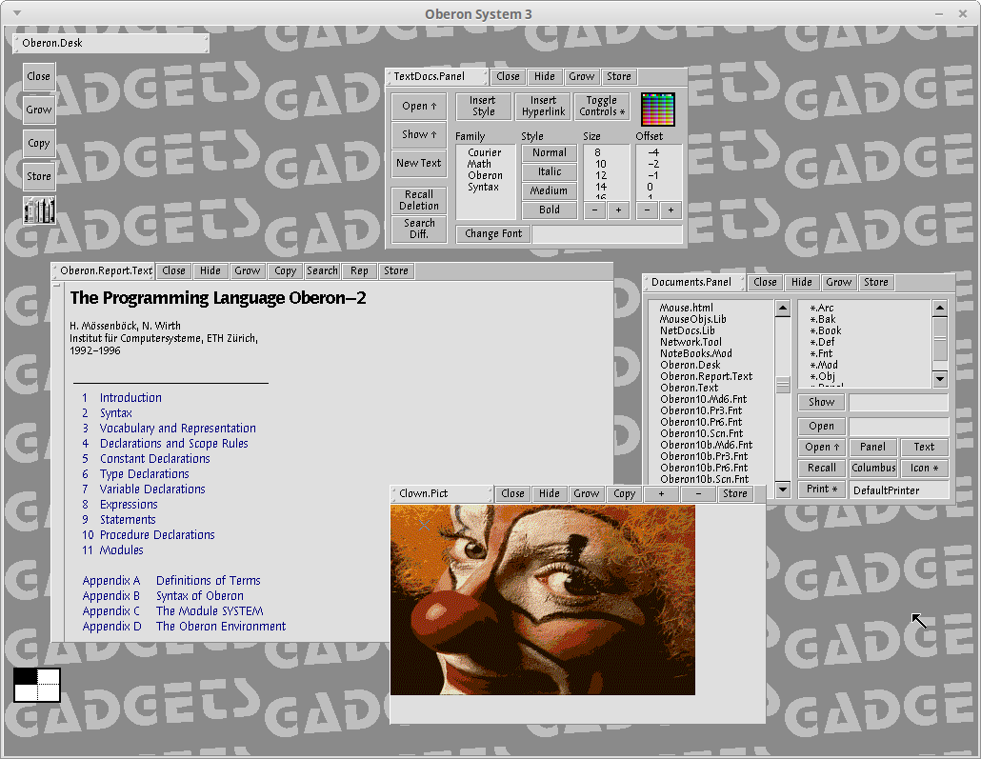Click the clown picture in Clown.Pict

pos(543,599)
